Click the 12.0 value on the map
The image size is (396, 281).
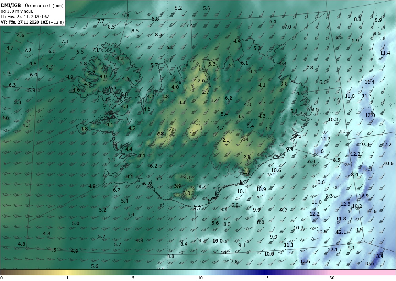point(370,115)
